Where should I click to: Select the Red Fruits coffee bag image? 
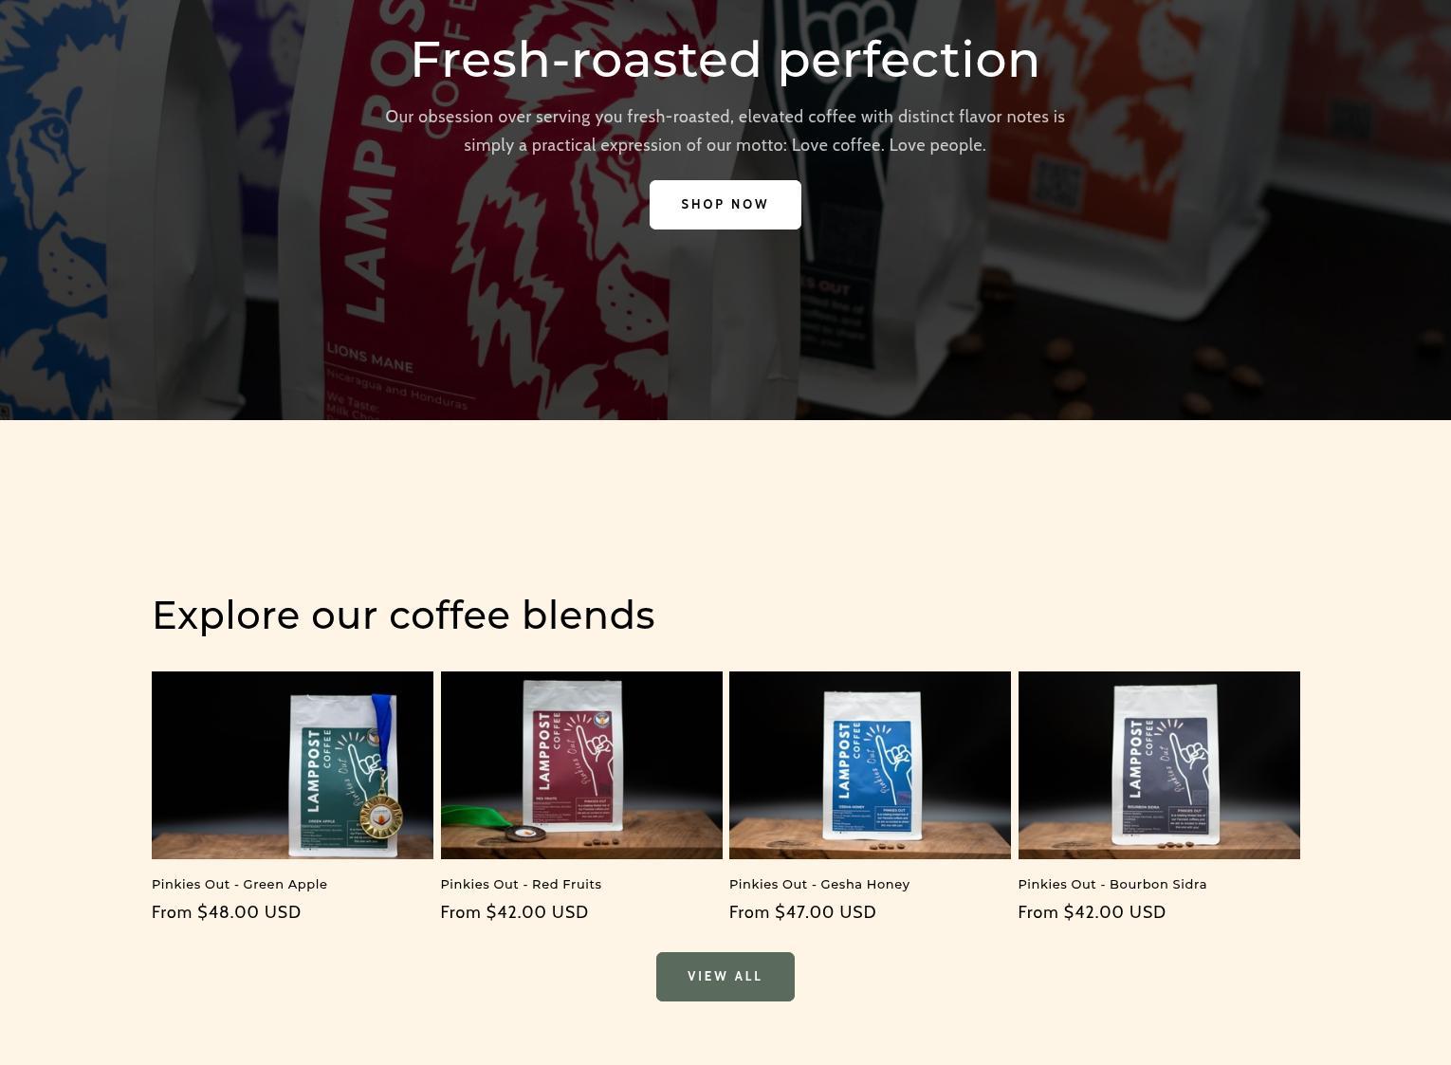581,765
